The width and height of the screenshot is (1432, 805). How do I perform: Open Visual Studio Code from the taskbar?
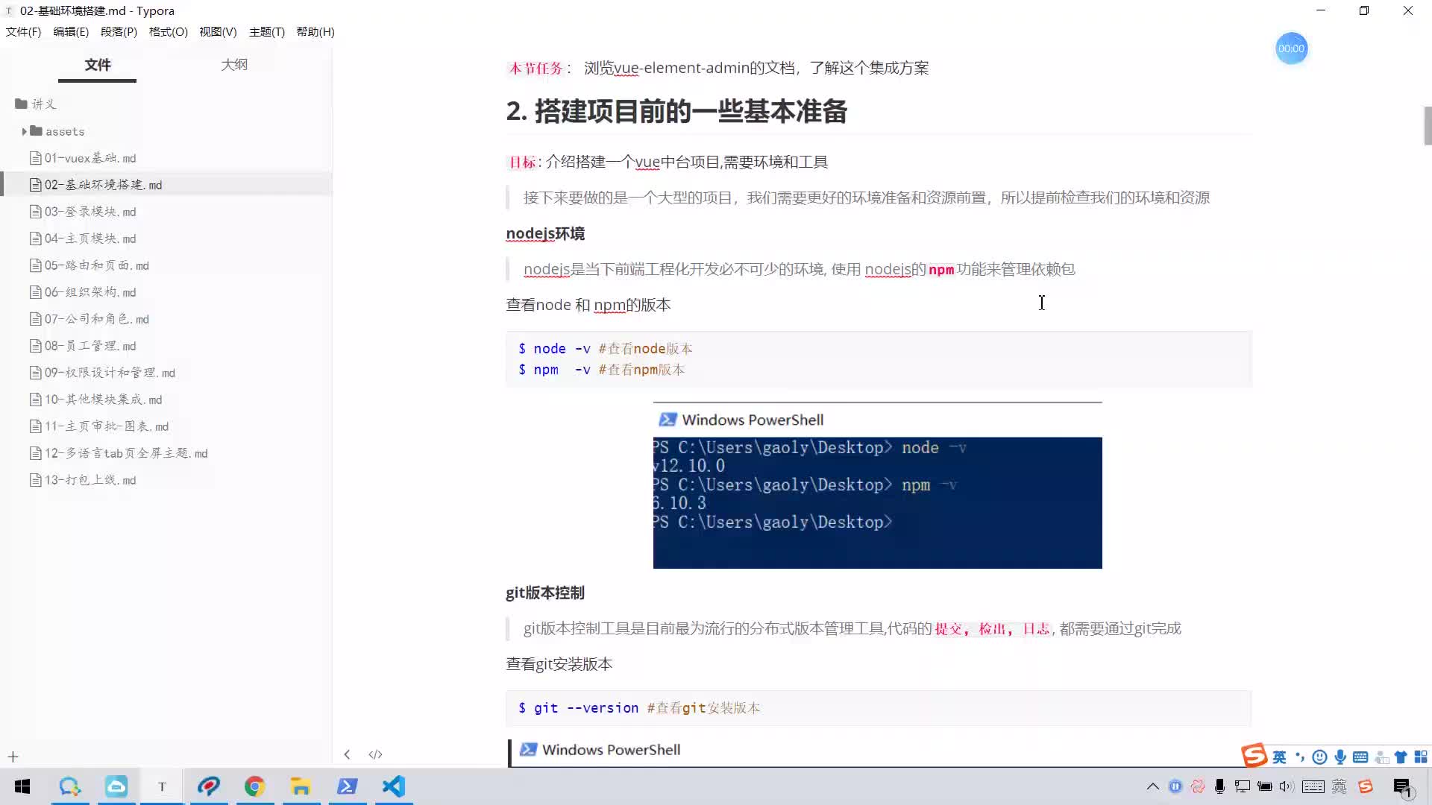click(x=394, y=786)
